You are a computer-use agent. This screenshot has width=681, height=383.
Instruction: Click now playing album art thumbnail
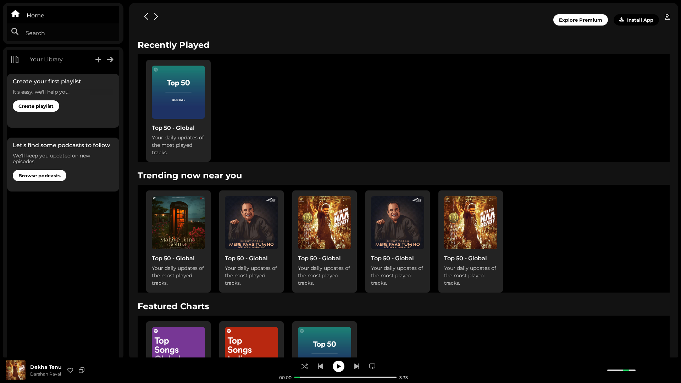(16, 370)
